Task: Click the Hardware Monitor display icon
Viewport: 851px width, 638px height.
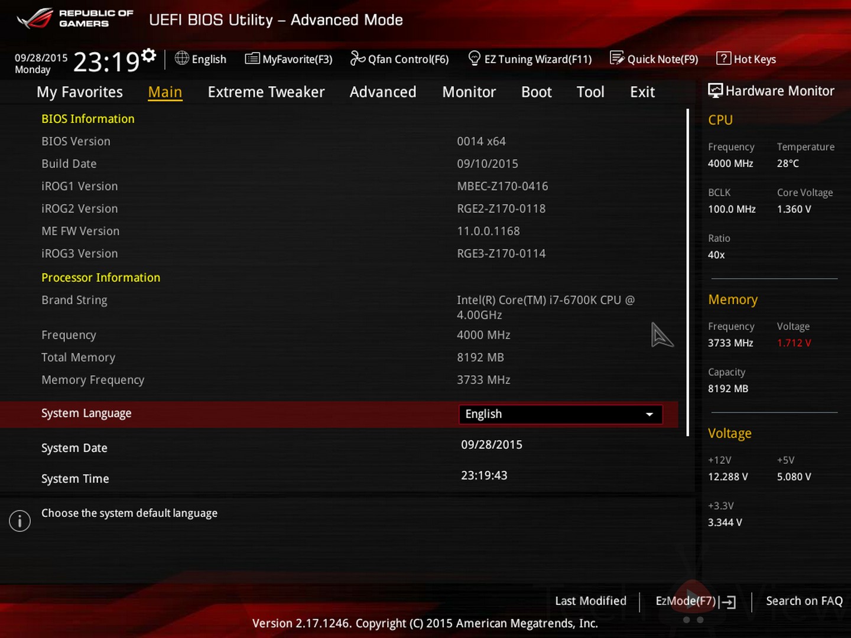Action: (715, 90)
